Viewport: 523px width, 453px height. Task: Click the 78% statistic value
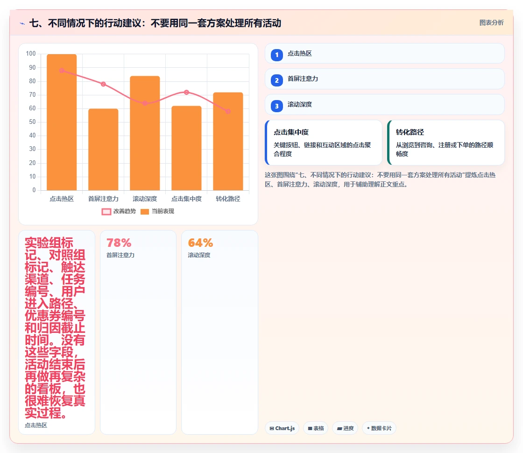point(119,243)
